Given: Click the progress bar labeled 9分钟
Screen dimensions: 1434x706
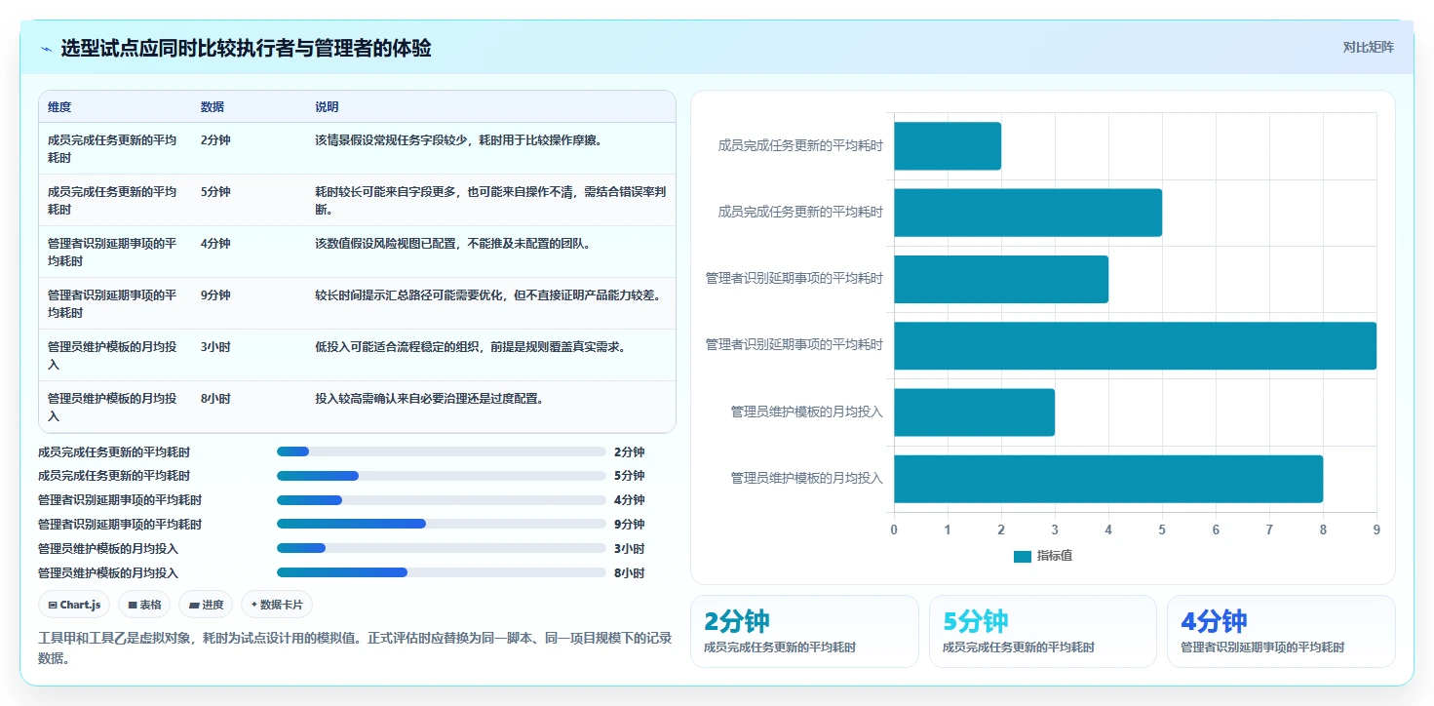Looking at the screenshot, I should (442, 524).
